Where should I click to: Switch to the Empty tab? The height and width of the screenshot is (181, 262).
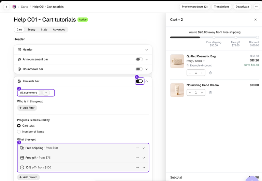31,30
